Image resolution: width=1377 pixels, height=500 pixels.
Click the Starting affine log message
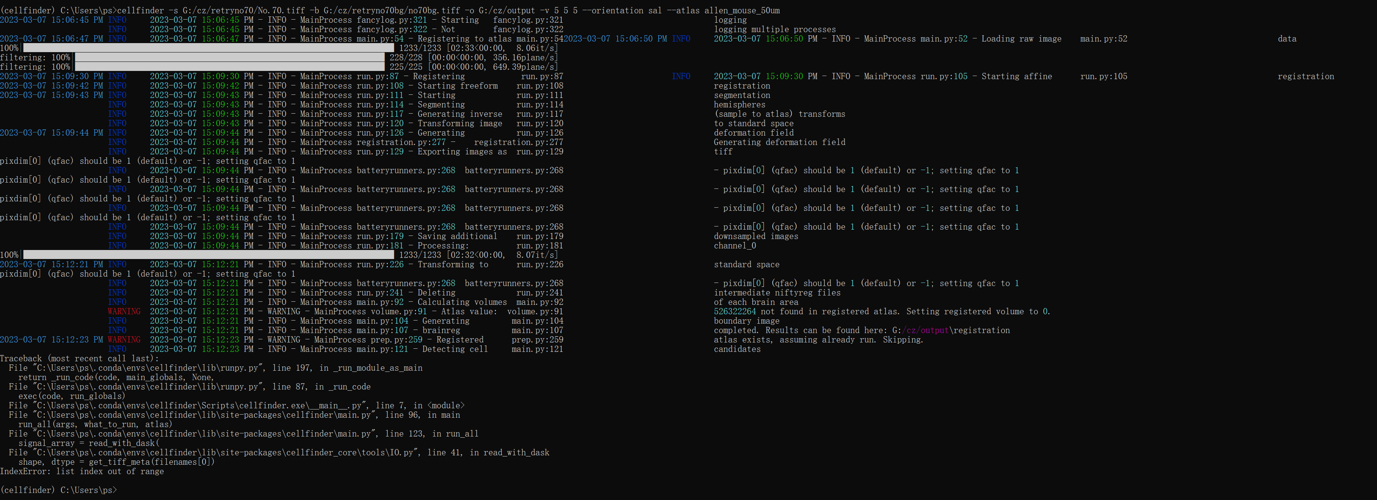[x=1016, y=76]
